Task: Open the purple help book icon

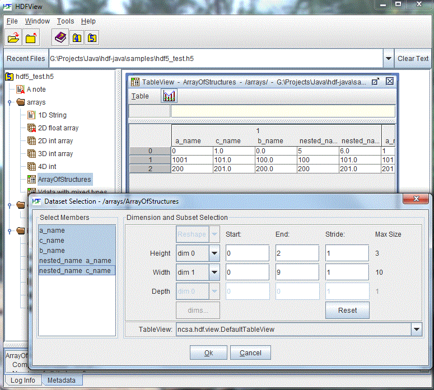Action: pyautogui.click(x=60, y=38)
